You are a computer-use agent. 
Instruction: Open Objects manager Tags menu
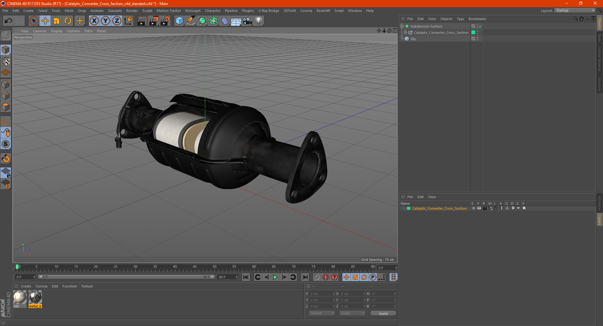tap(460, 19)
